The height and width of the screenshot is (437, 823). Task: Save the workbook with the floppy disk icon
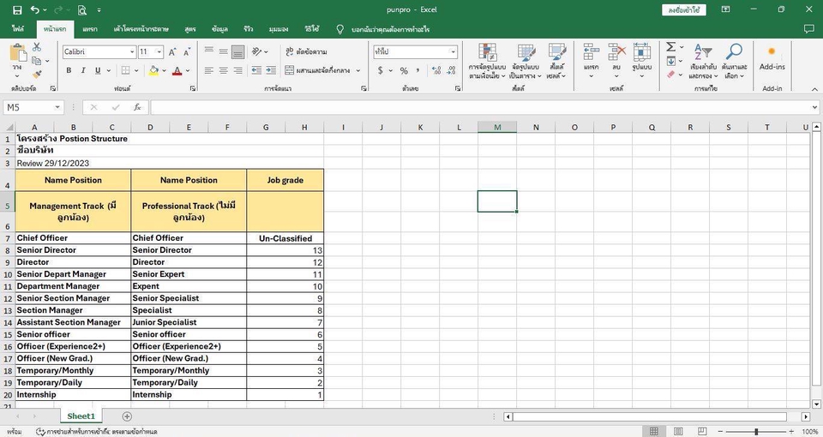17,10
